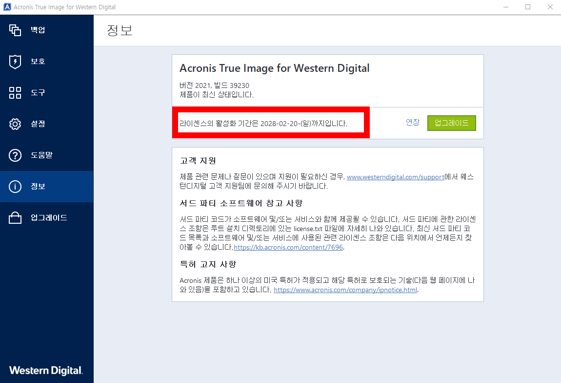This screenshot has width=561, height=383.
Task: Click the Acronis app icon in title bar
Action: [7, 7]
